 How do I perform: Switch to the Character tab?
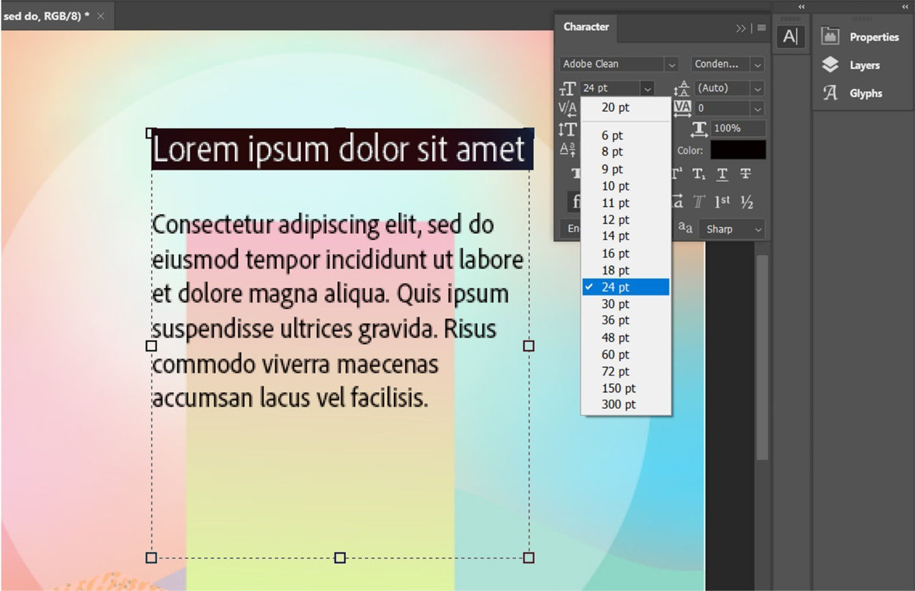[585, 27]
